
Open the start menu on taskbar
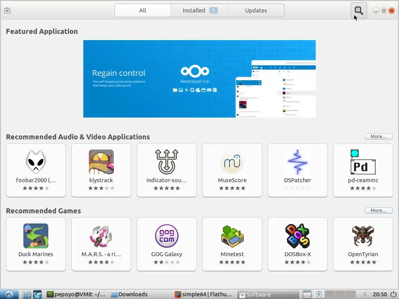pos(9,294)
